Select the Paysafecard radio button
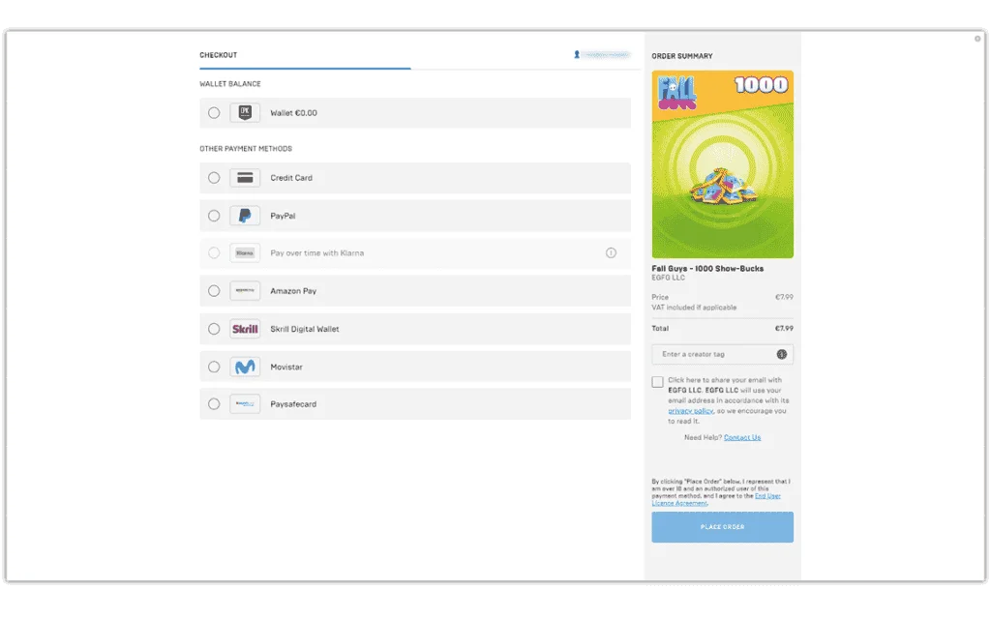The width and height of the screenshot is (991, 619). [x=214, y=404]
